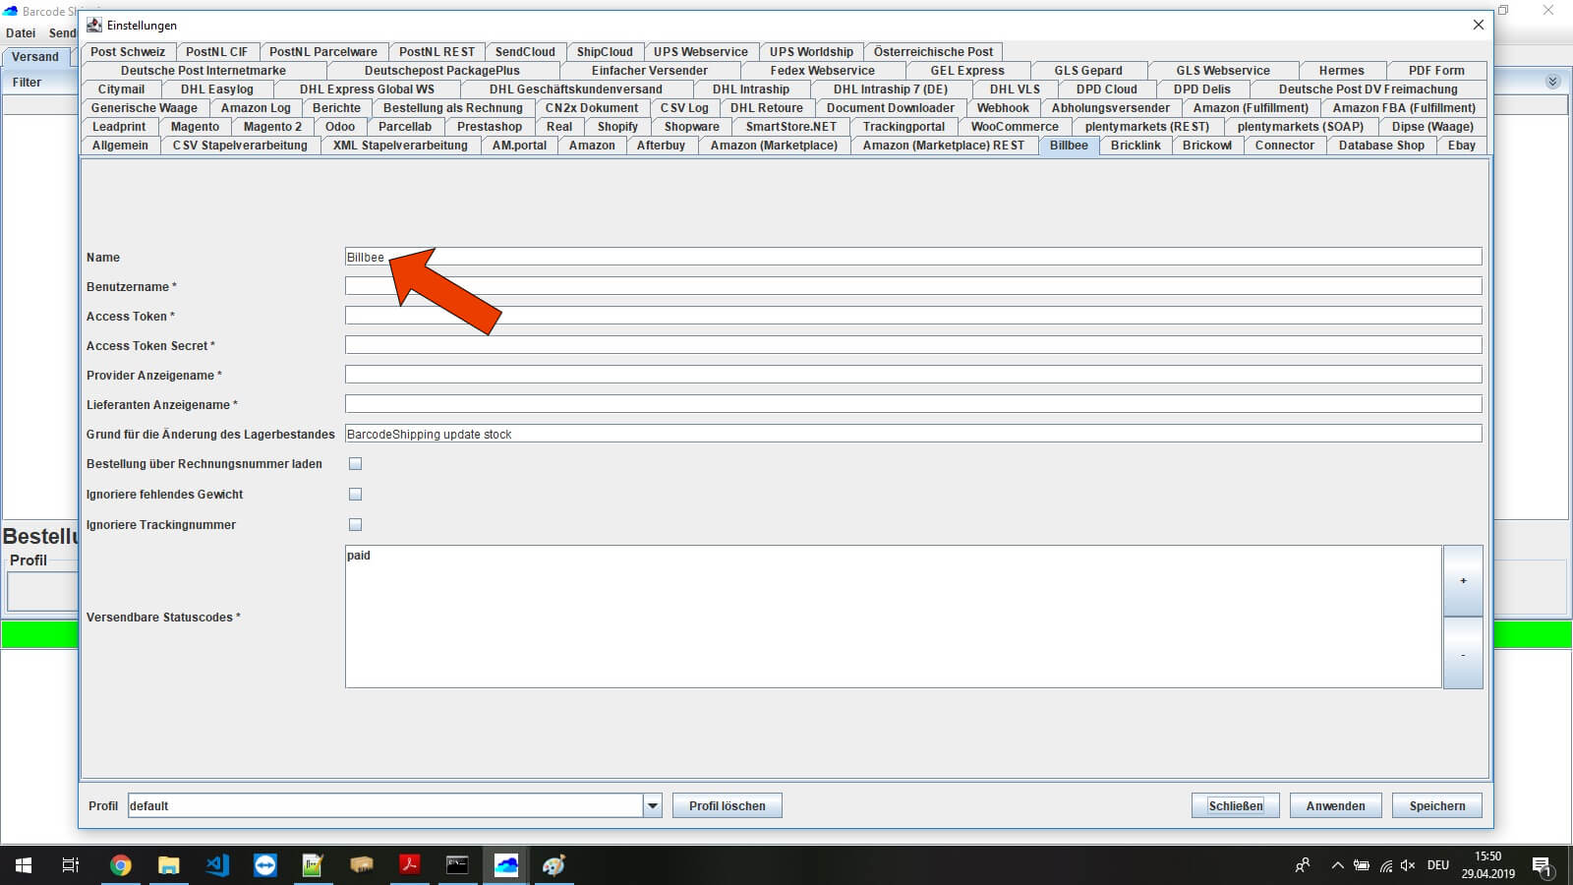The width and height of the screenshot is (1573, 885).
Task: Open the Windows Start menu
Action: click(24, 865)
